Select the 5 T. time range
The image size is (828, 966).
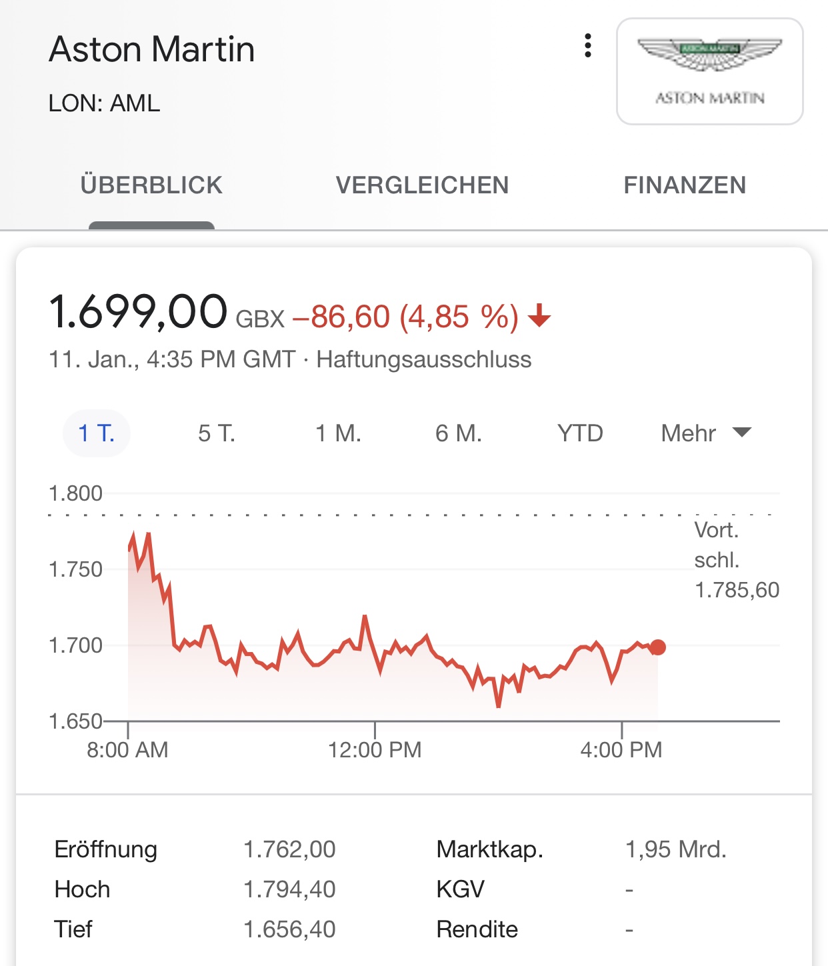click(217, 433)
